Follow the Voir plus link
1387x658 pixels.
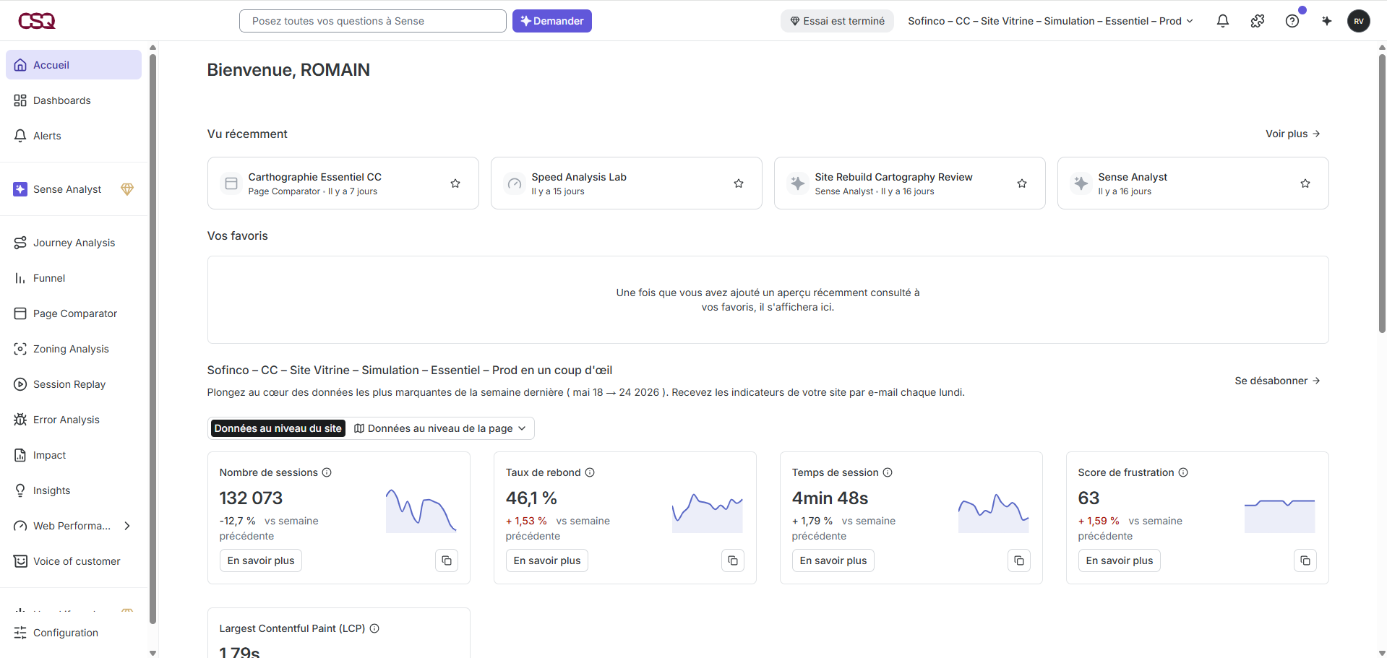(x=1293, y=134)
